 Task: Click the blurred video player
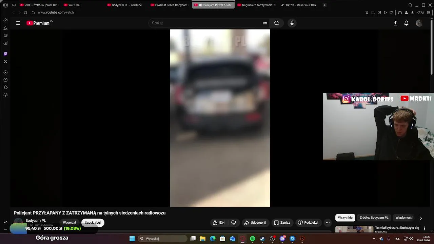coord(220,118)
